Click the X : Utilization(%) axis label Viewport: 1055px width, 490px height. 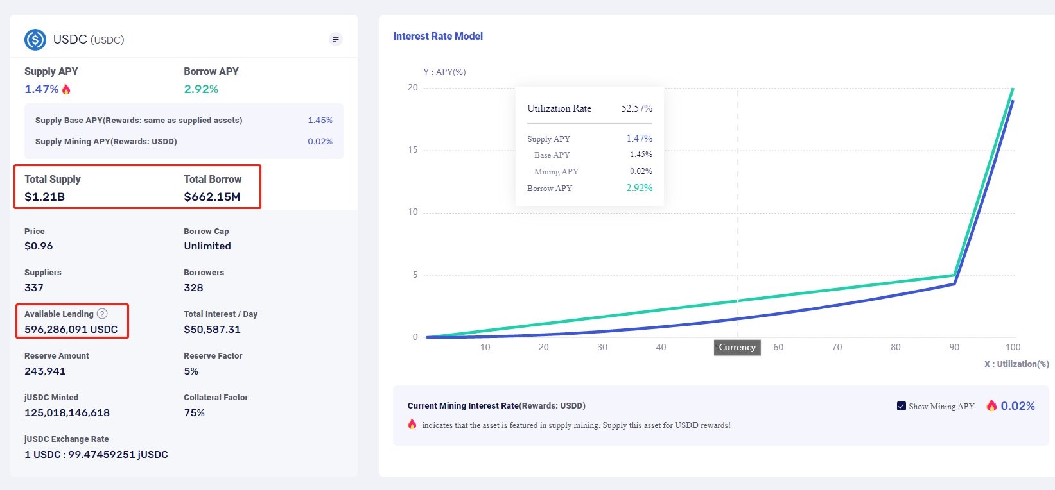(1016, 364)
